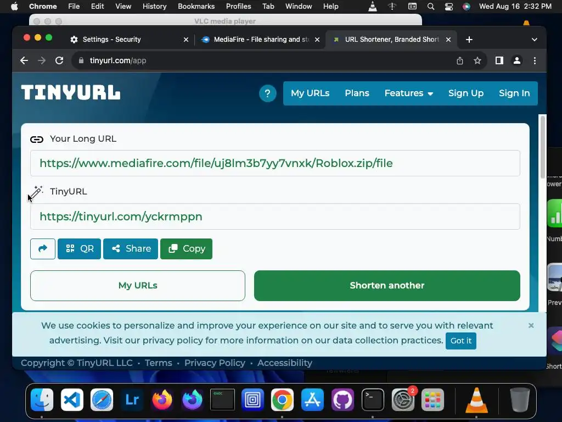Open Lightroom from the Dock
562x422 pixels.
tap(132, 400)
